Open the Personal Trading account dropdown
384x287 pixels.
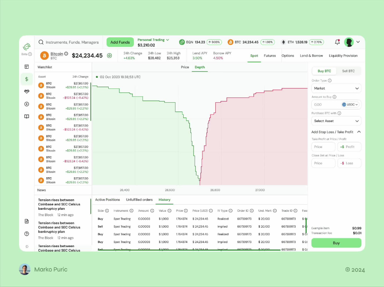pos(153,39)
